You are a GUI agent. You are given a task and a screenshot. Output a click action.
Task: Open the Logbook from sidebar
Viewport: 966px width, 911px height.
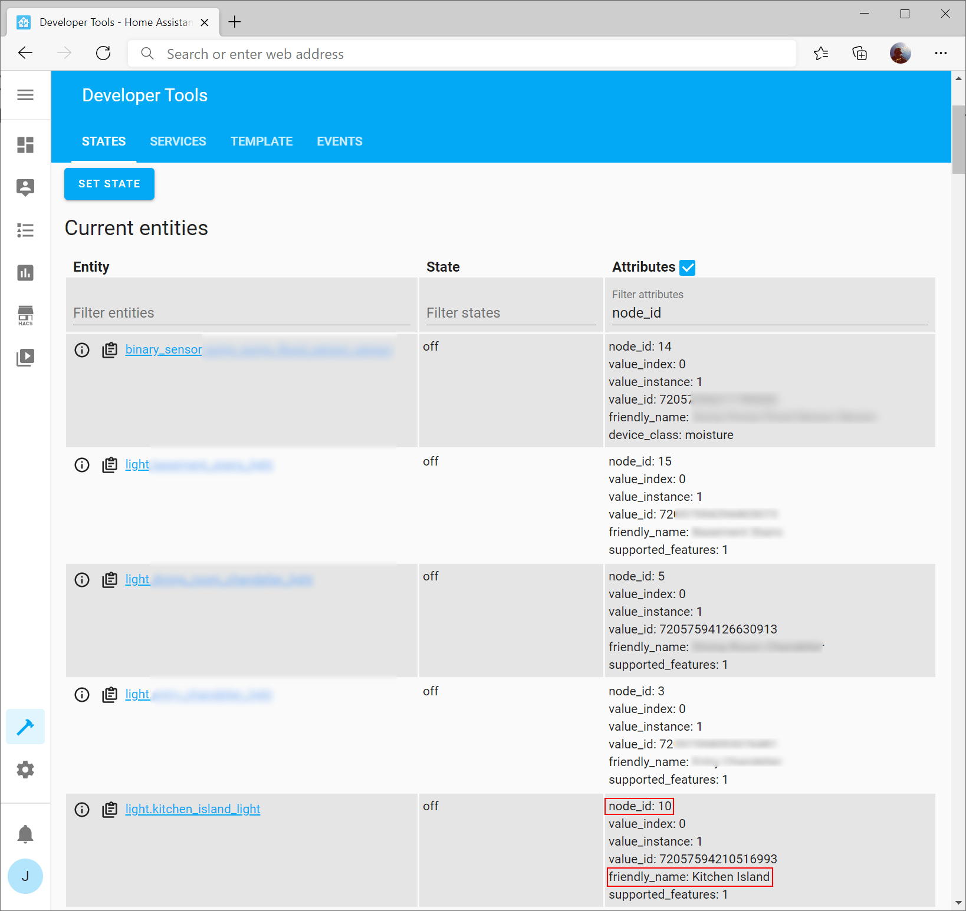pyautogui.click(x=26, y=230)
